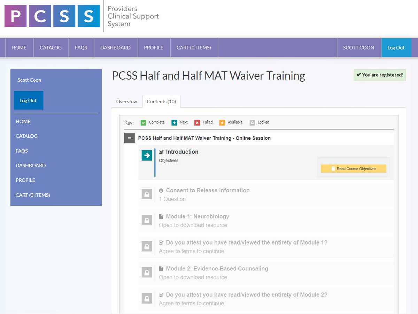Click the teal Next icon in the key
Image resolution: width=418 pixels, height=314 pixels.
[174, 122]
